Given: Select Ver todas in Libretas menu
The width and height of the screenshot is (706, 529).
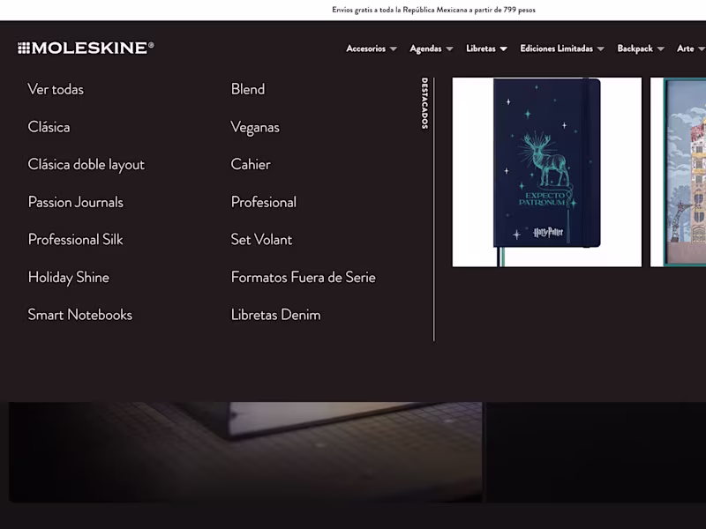Looking at the screenshot, I should tap(56, 89).
